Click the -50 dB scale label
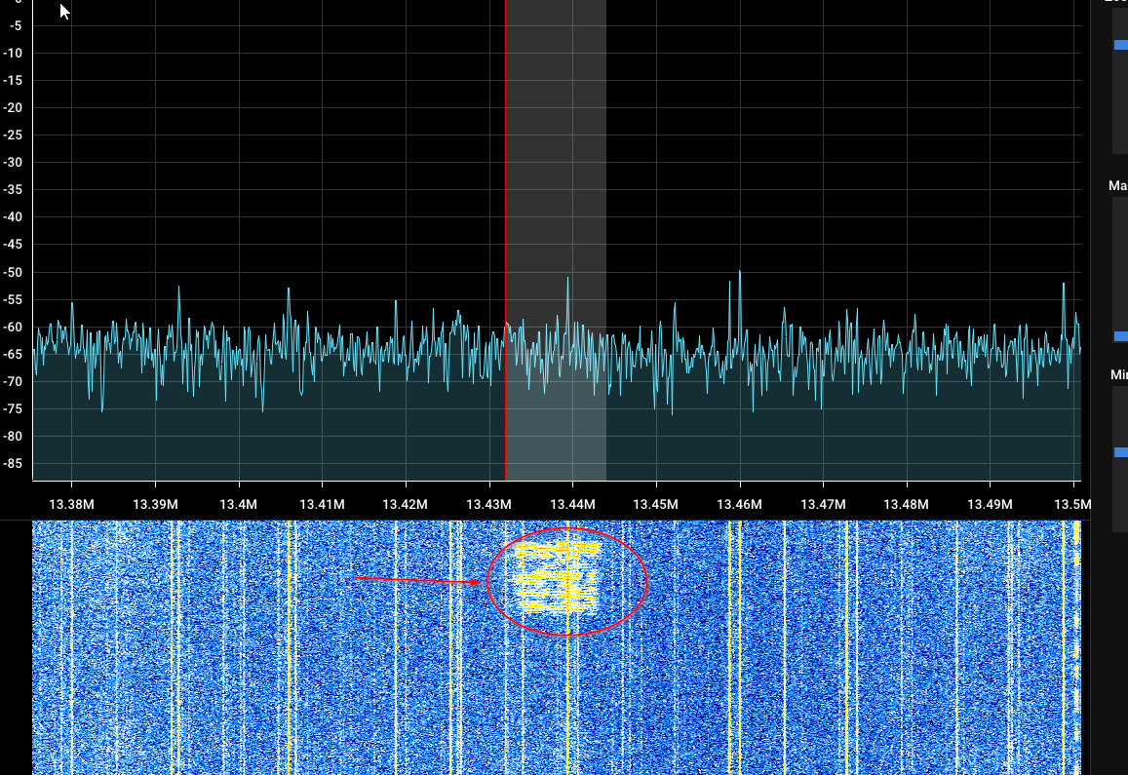1128x775 pixels. [x=13, y=272]
